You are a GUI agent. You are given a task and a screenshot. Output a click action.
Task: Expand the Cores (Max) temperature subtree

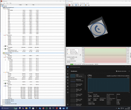coord(5,60)
